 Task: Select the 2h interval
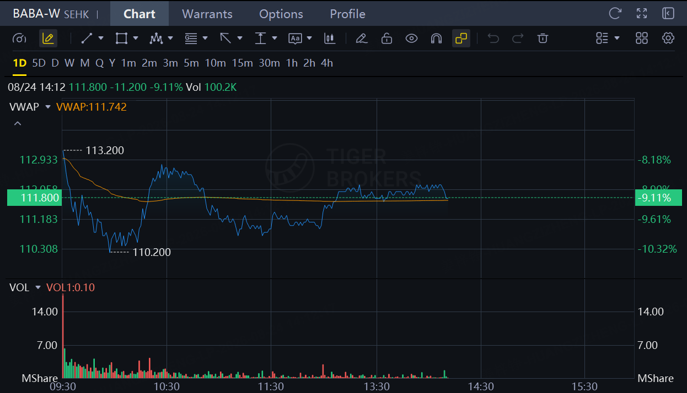pyautogui.click(x=309, y=63)
